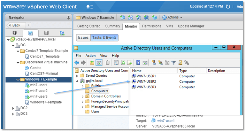Click the New vApp toolbar icon
This screenshot has height=132, width=246.
pyautogui.click(x=130, y=18)
